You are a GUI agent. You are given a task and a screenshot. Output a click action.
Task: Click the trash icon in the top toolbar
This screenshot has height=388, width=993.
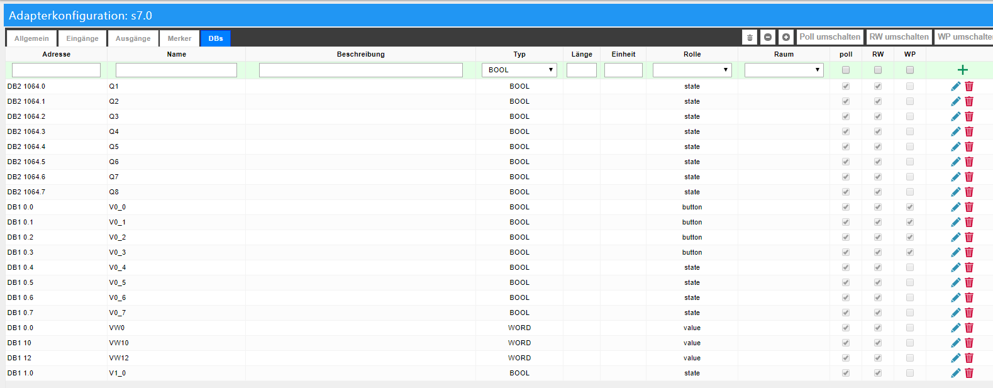(x=750, y=37)
